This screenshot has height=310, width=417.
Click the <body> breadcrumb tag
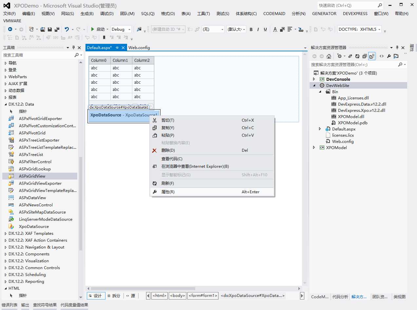(178, 296)
